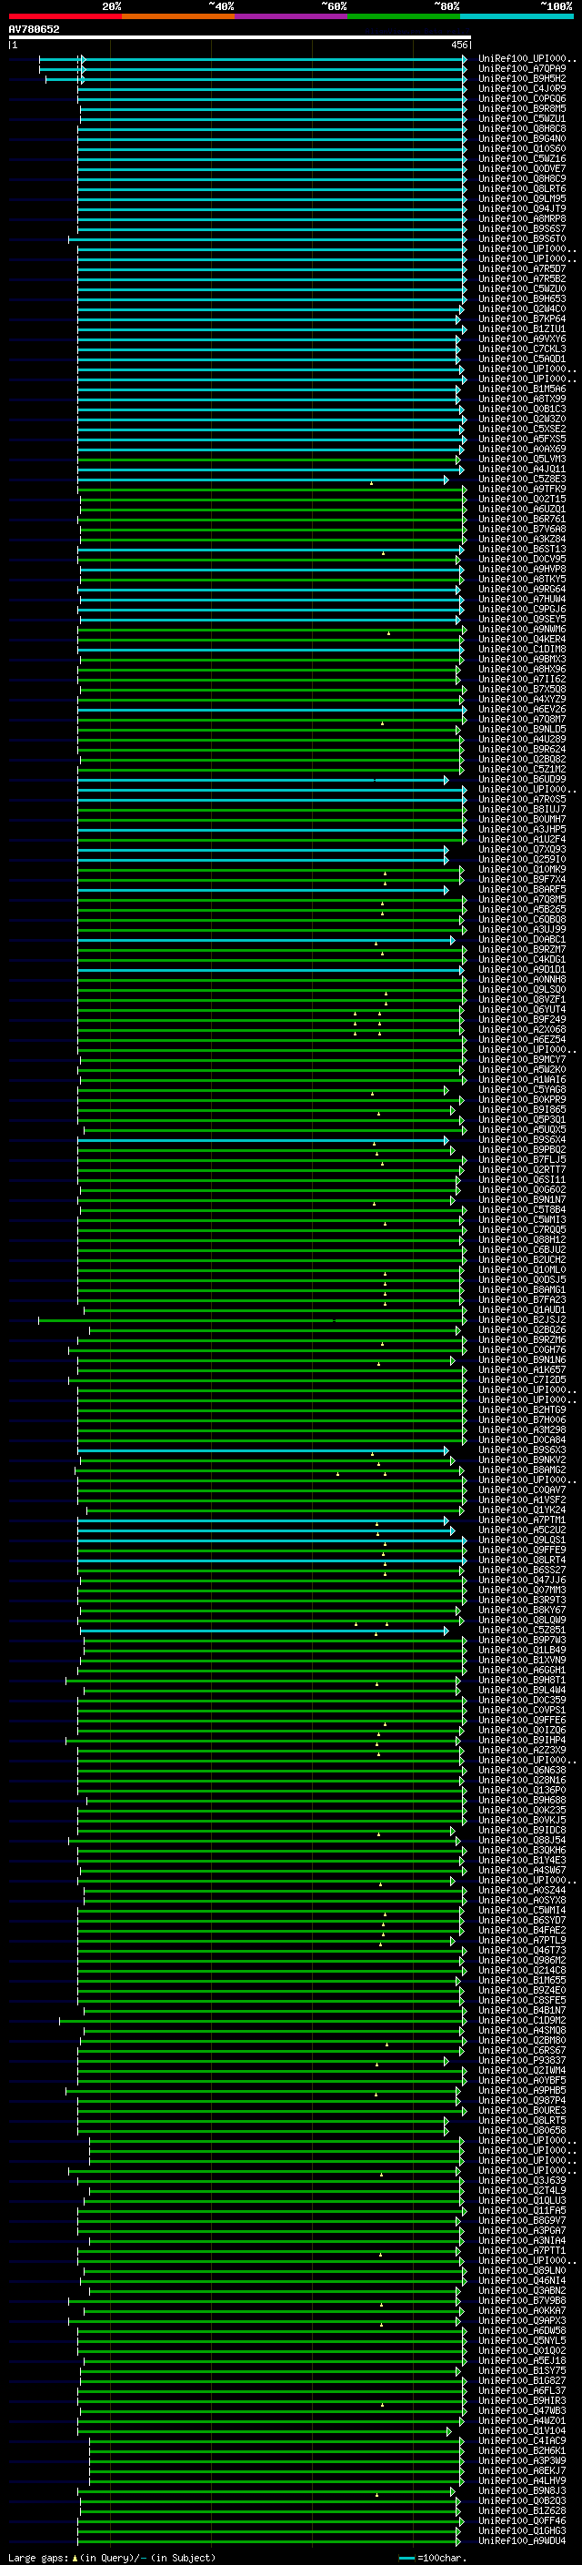Open hit UniRef100_C0PGQ6
Image resolution: width=582 pixels, height=2565 pixels.
point(522,98)
